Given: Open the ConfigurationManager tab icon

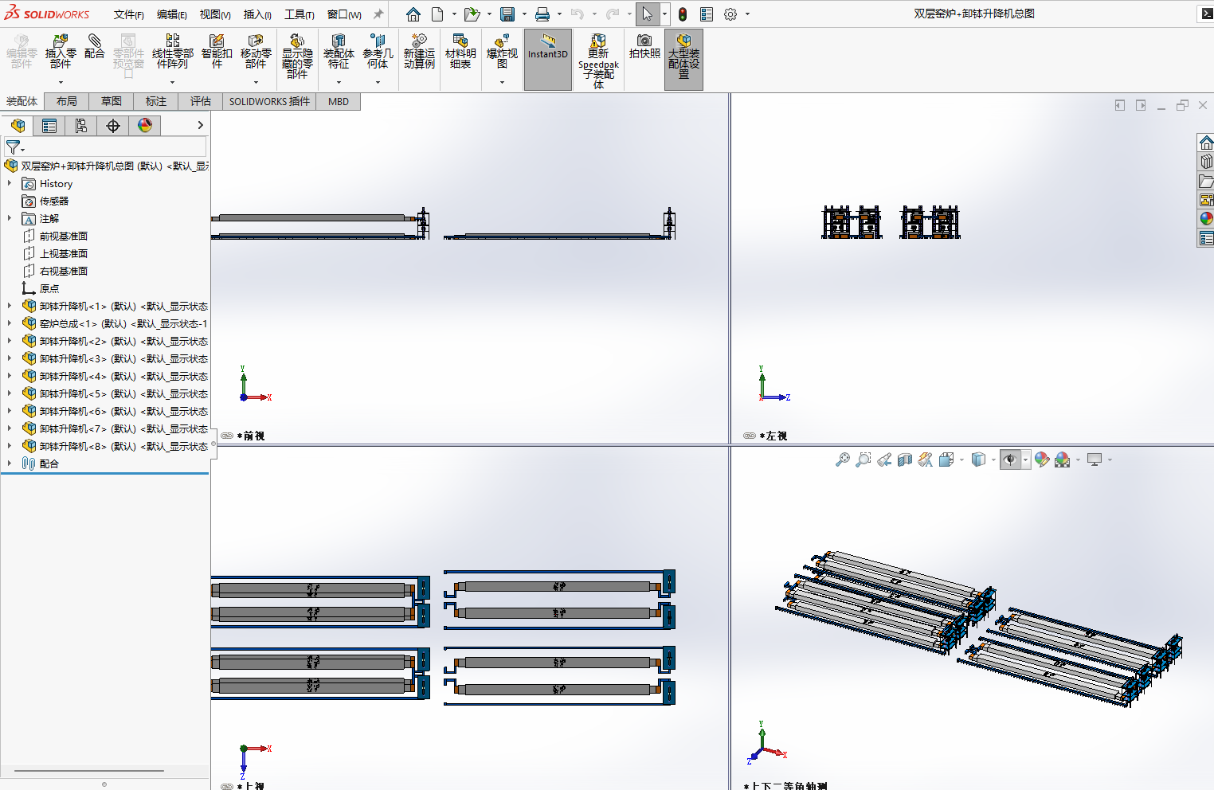Looking at the screenshot, I should coord(81,126).
